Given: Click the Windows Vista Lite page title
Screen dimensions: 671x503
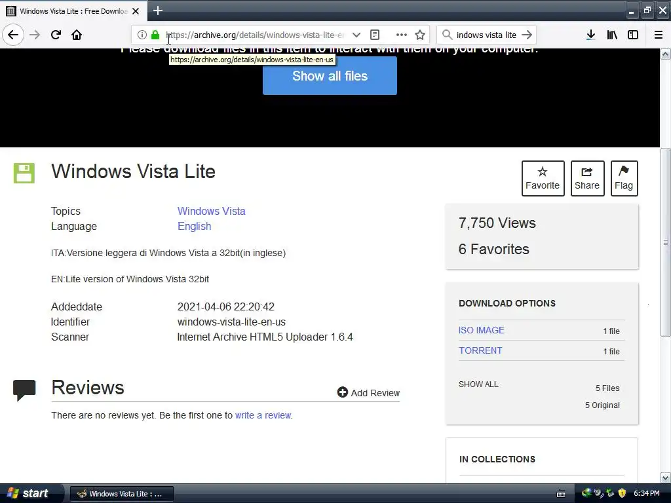Looking at the screenshot, I should [134, 171].
